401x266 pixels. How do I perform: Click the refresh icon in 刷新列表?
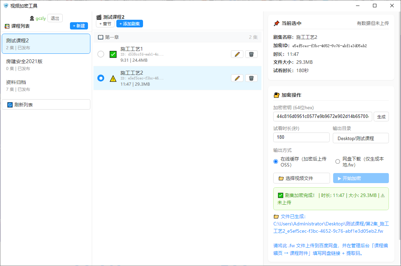[10, 105]
